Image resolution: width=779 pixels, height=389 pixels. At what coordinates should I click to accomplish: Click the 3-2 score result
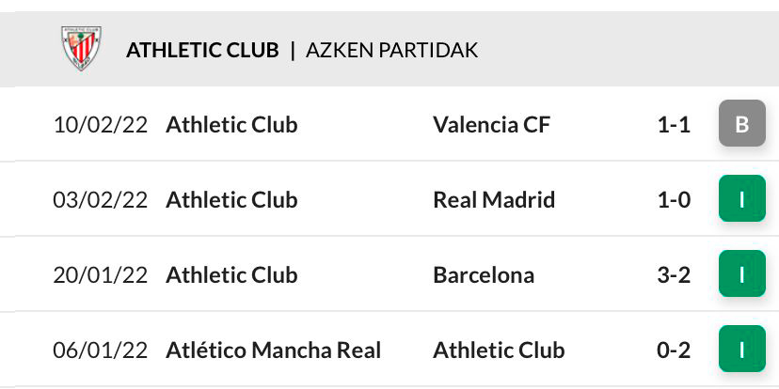pyautogui.click(x=674, y=275)
